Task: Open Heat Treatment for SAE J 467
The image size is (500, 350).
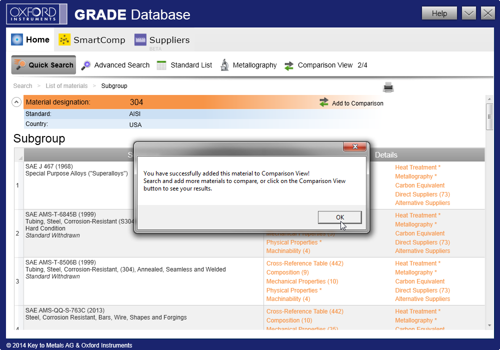Action: (417, 167)
